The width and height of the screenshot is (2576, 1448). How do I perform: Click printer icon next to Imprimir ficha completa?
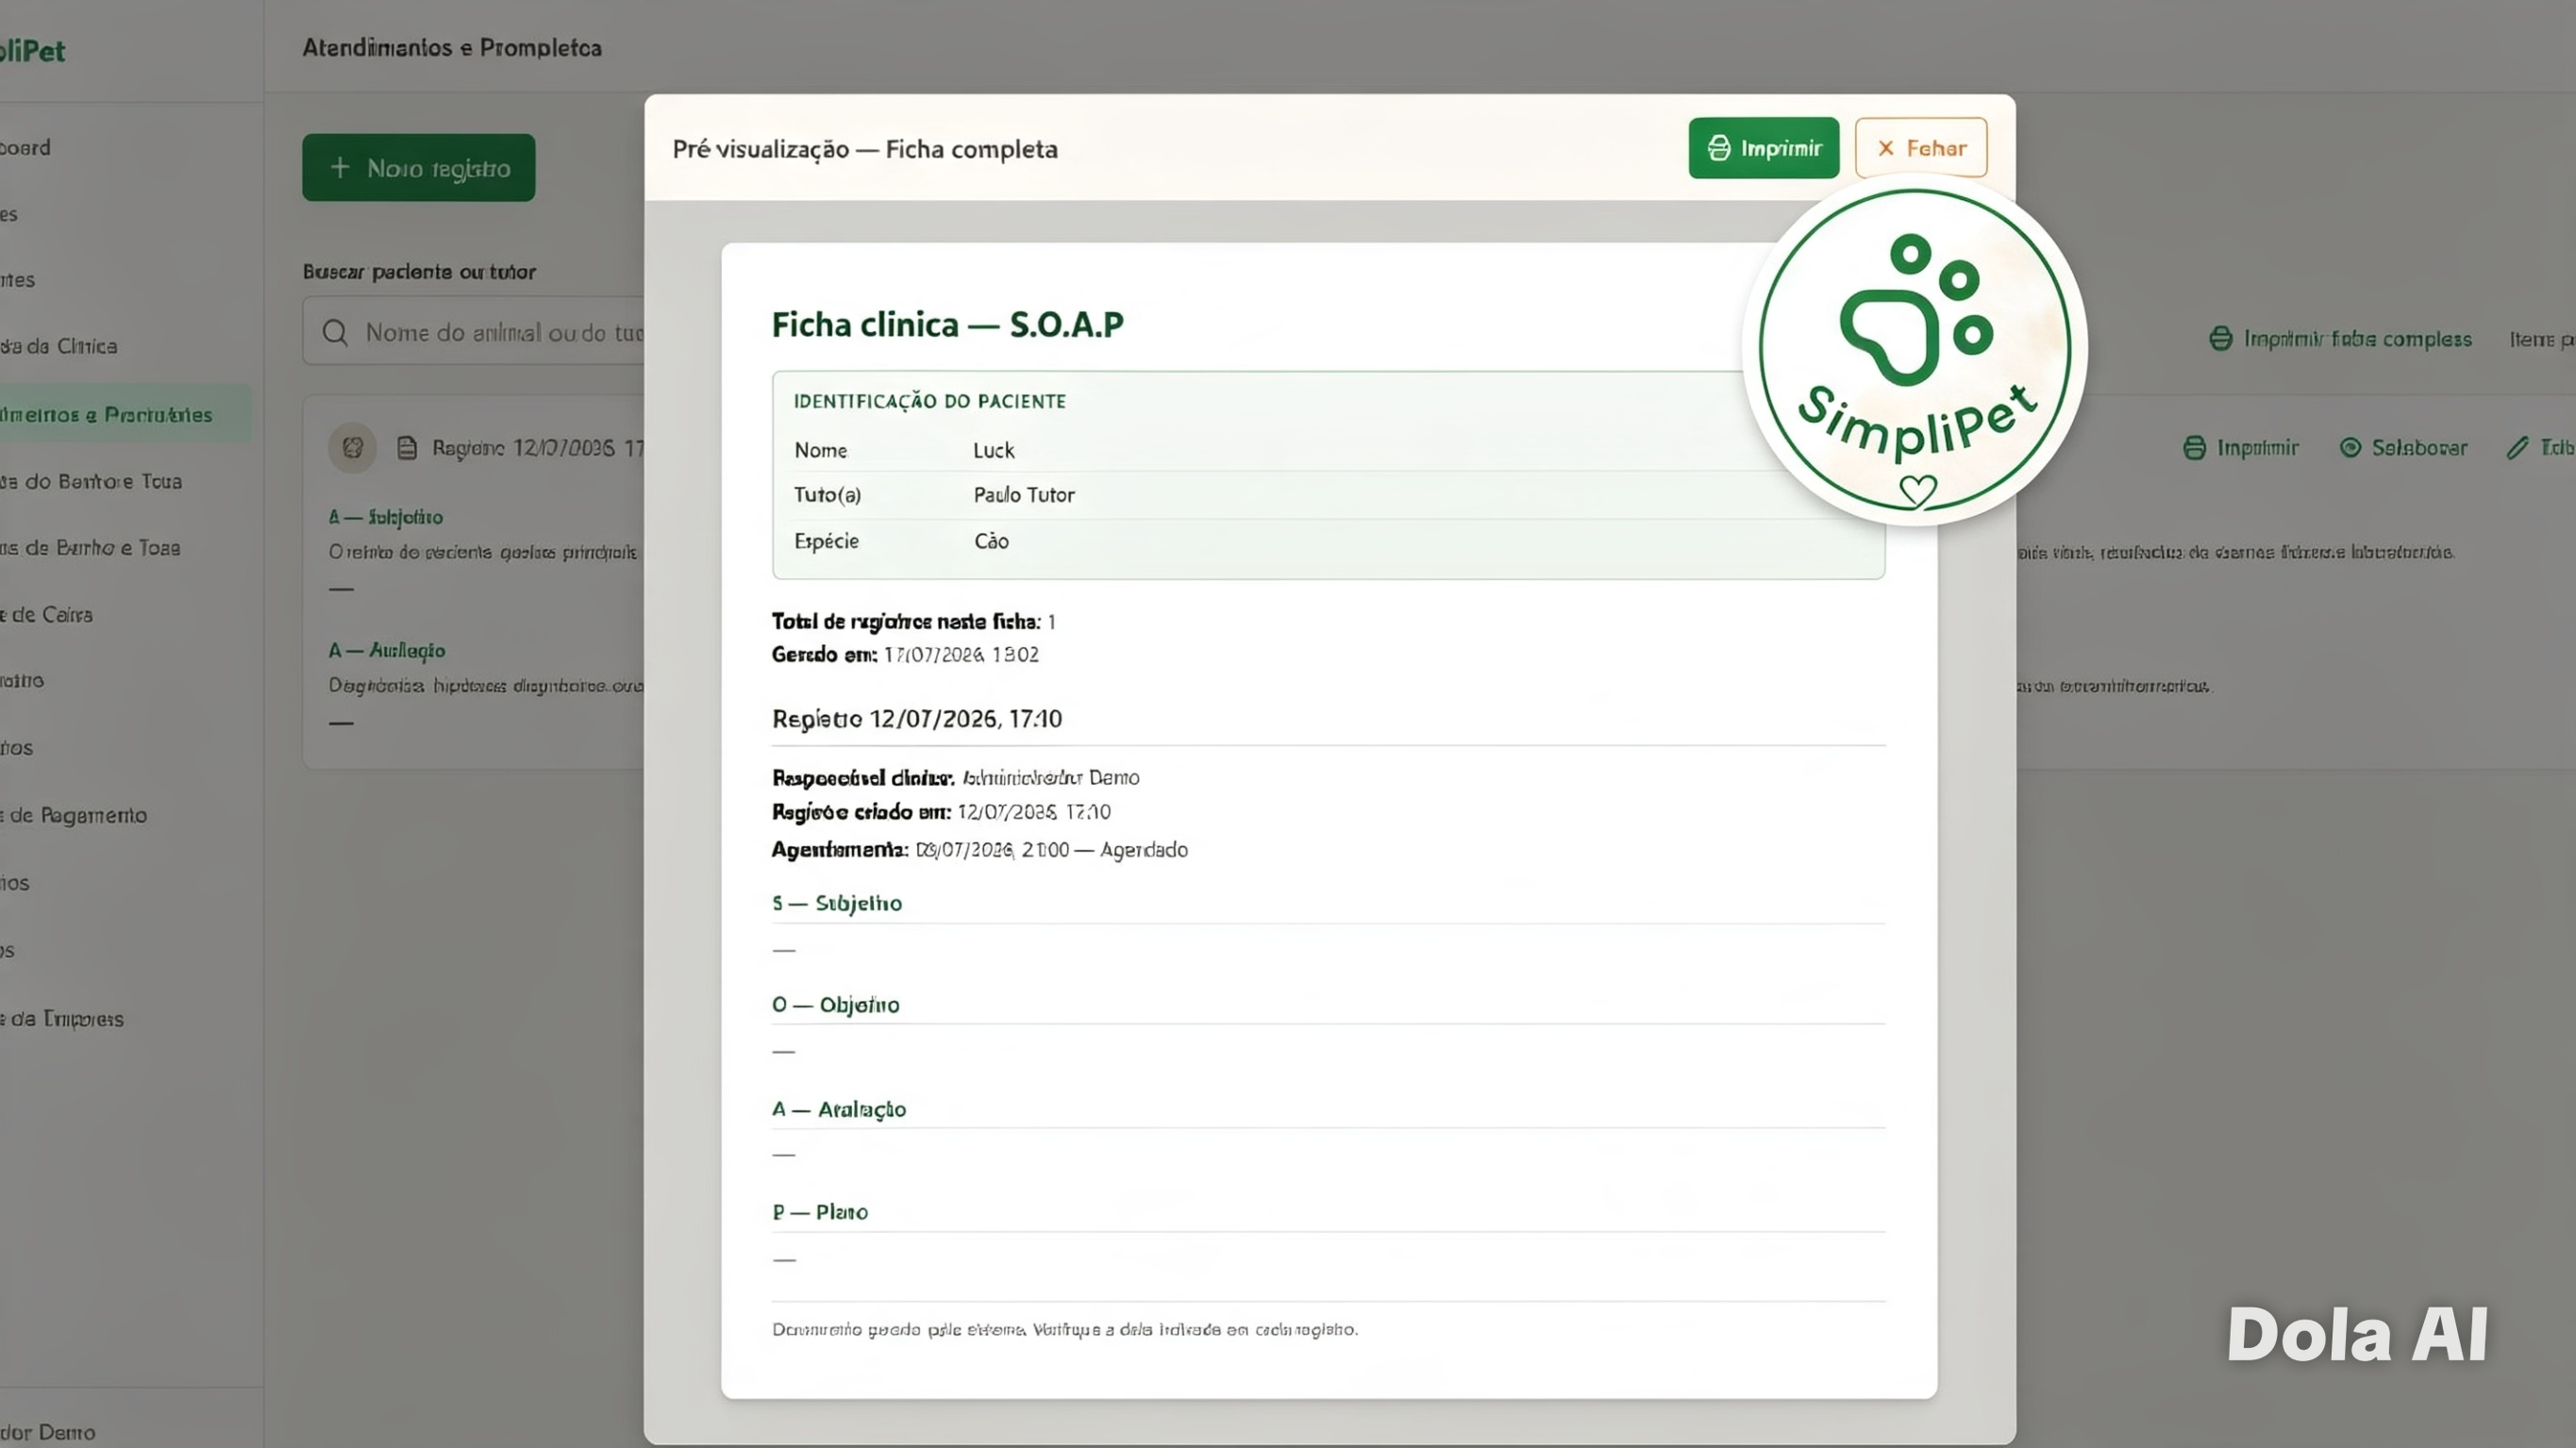coord(2220,339)
